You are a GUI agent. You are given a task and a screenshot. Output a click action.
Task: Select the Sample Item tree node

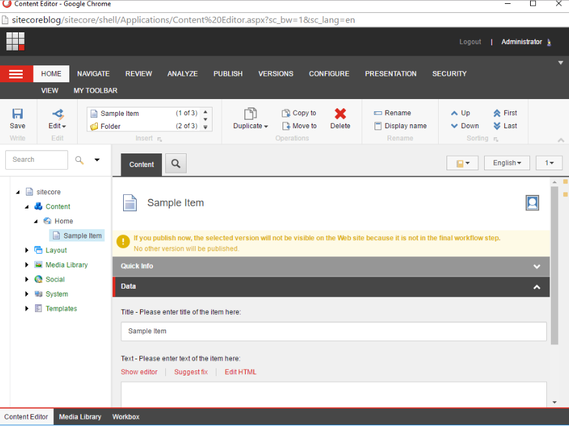(77, 236)
